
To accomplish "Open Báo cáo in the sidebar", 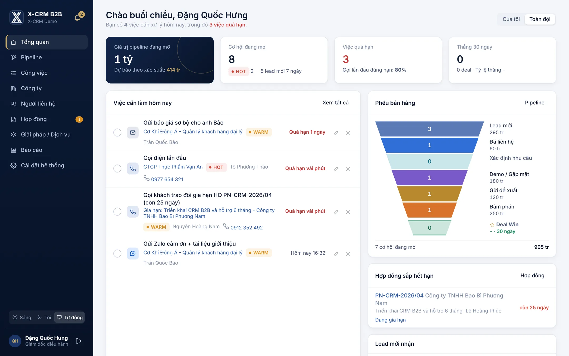I will pos(47,150).
